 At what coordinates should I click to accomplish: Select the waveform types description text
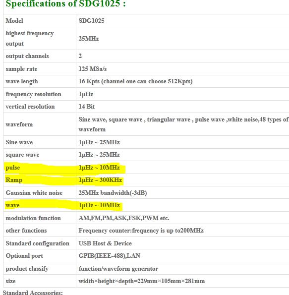pyautogui.click(x=183, y=124)
